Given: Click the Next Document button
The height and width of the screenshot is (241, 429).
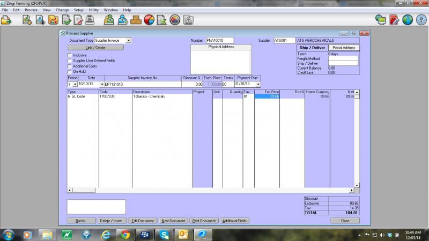Looking at the screenshot, I should click(x=173, y=221).
